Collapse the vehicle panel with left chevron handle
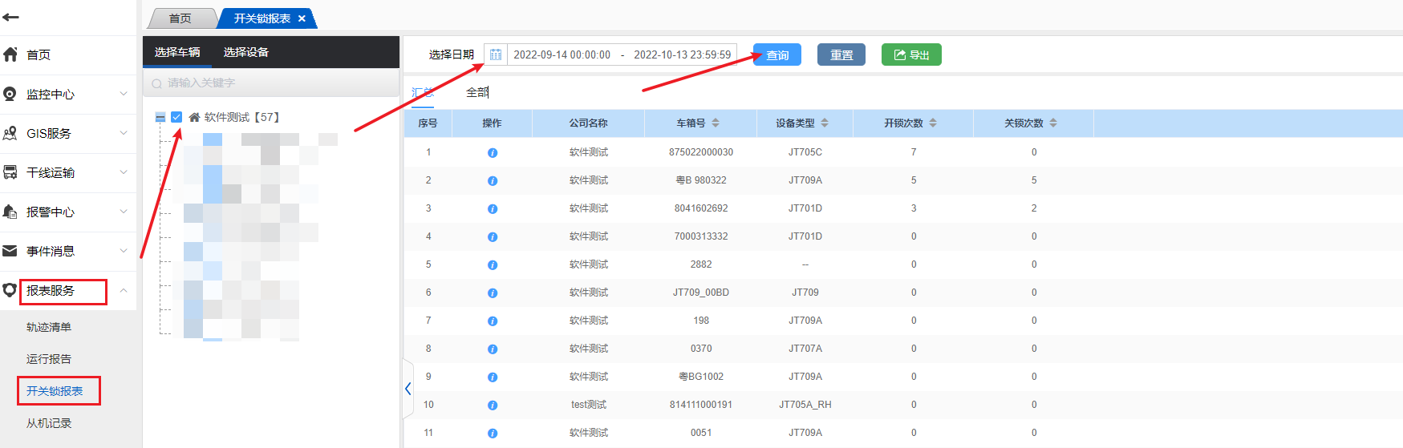The image size is (1403, 448). tap(408, 389)
